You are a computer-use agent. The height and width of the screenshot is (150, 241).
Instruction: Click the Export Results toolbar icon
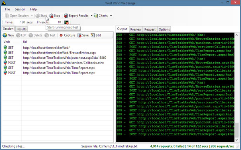[66, 16]
